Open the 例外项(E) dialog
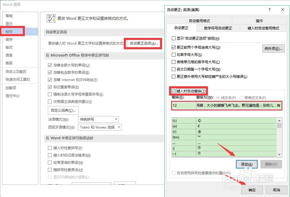This screenshot has width=290, height=197. (x=273, y=48)
